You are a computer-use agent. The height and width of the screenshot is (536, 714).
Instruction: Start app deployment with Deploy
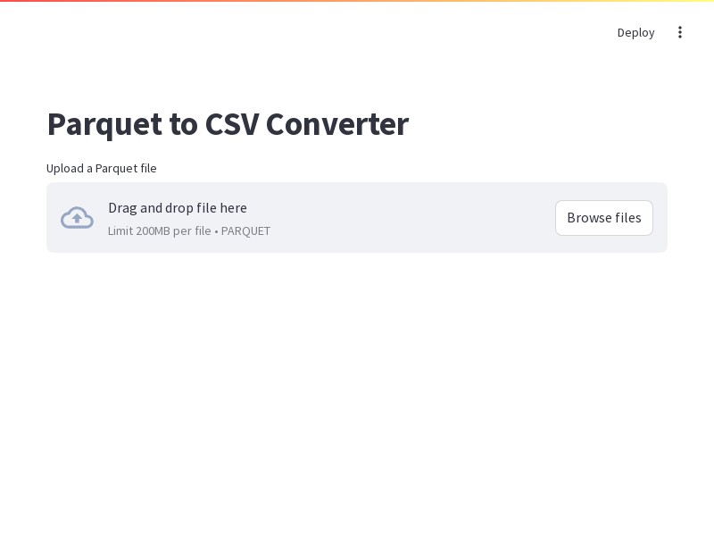[635, 32]
